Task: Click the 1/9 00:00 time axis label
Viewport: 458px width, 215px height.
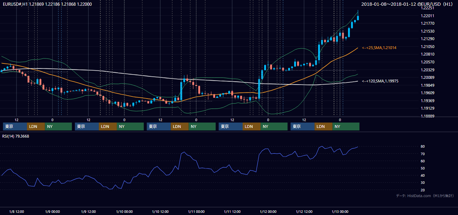Action: 52,212
